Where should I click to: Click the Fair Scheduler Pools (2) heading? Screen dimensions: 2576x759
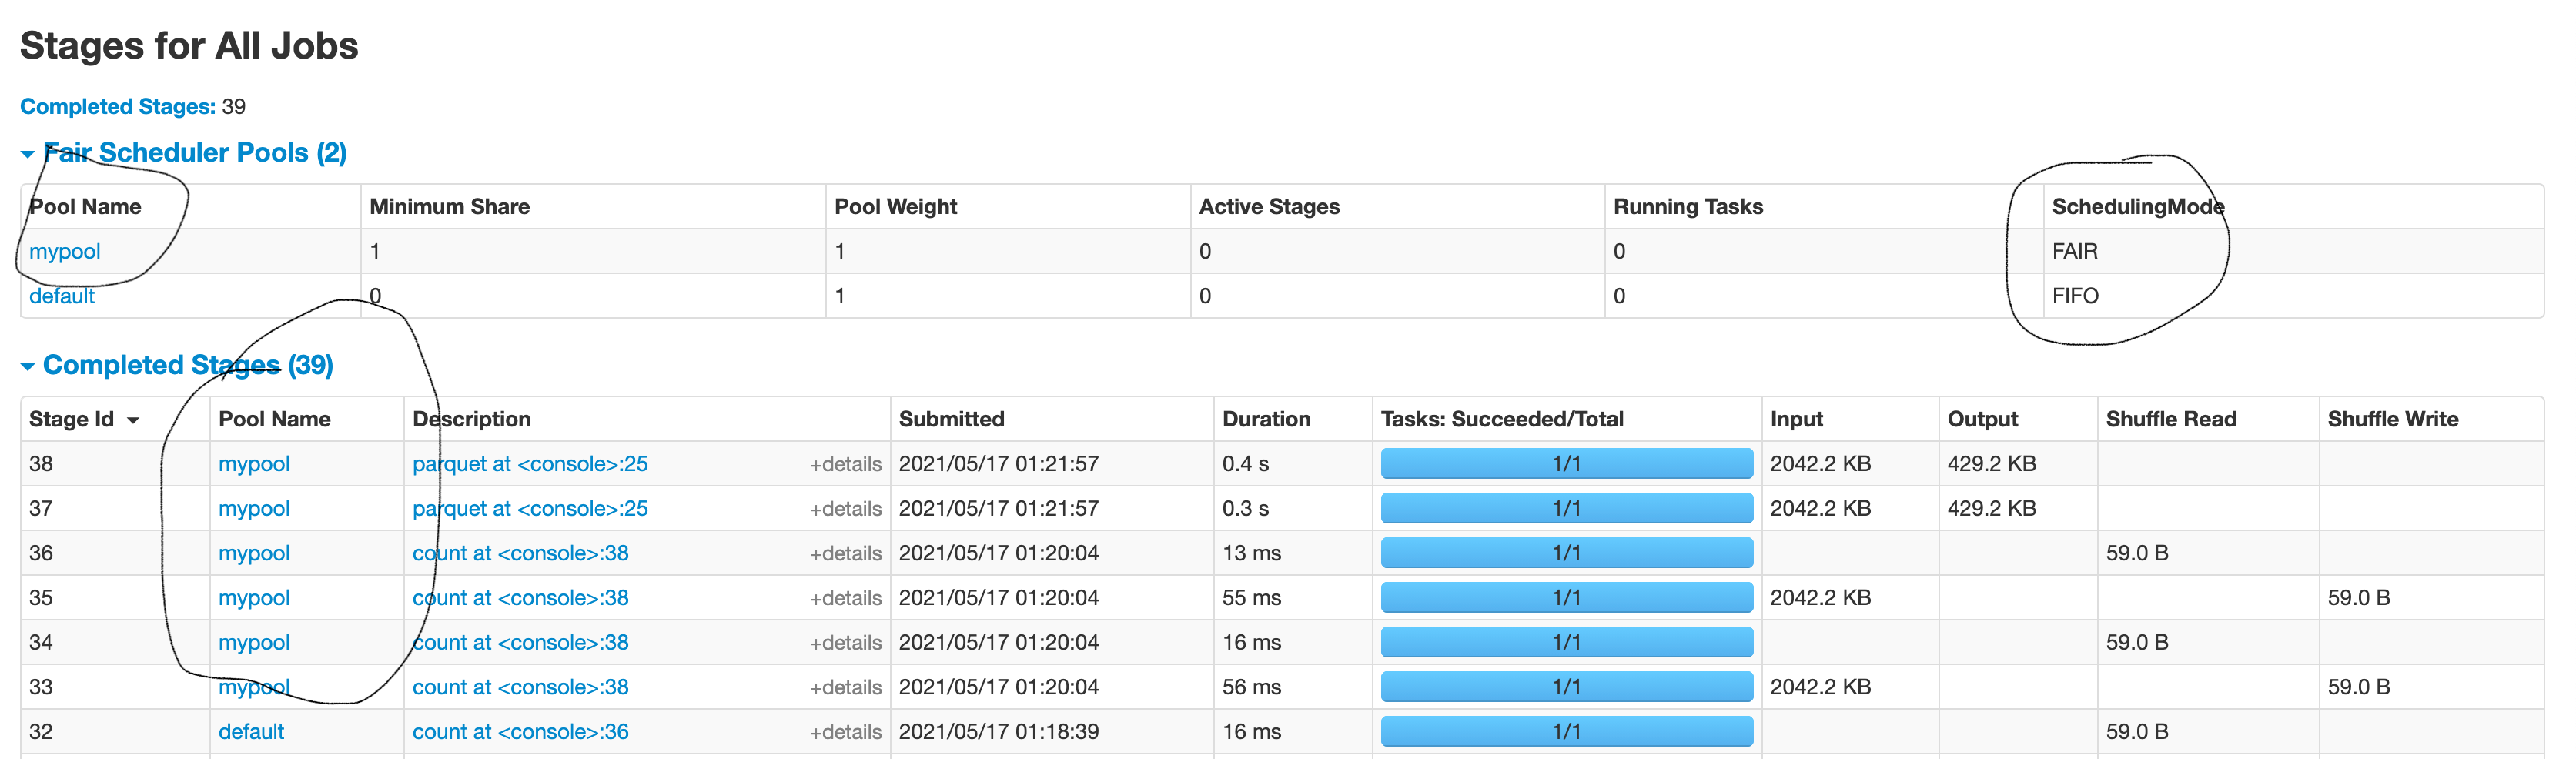point(195,153)
